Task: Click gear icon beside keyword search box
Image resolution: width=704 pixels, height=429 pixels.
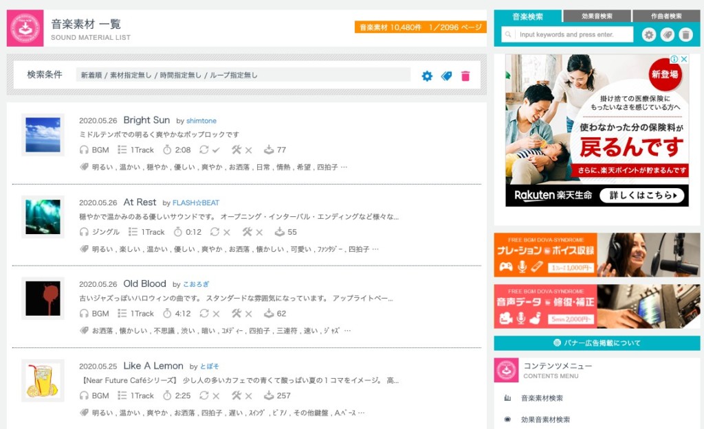Action: [649, 34]
